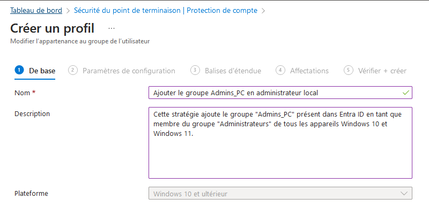Image resolution: width=429 pixels, height=214 pixels.
Task: Select the De base tab label
Action: pyautogui.click(x=42, y=71)
